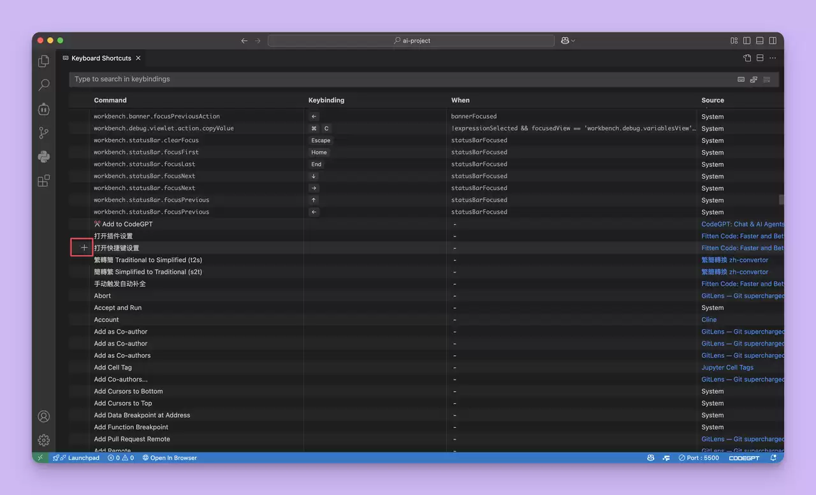
Task: Open the Python extension view
Action: [x=43, y=157]
